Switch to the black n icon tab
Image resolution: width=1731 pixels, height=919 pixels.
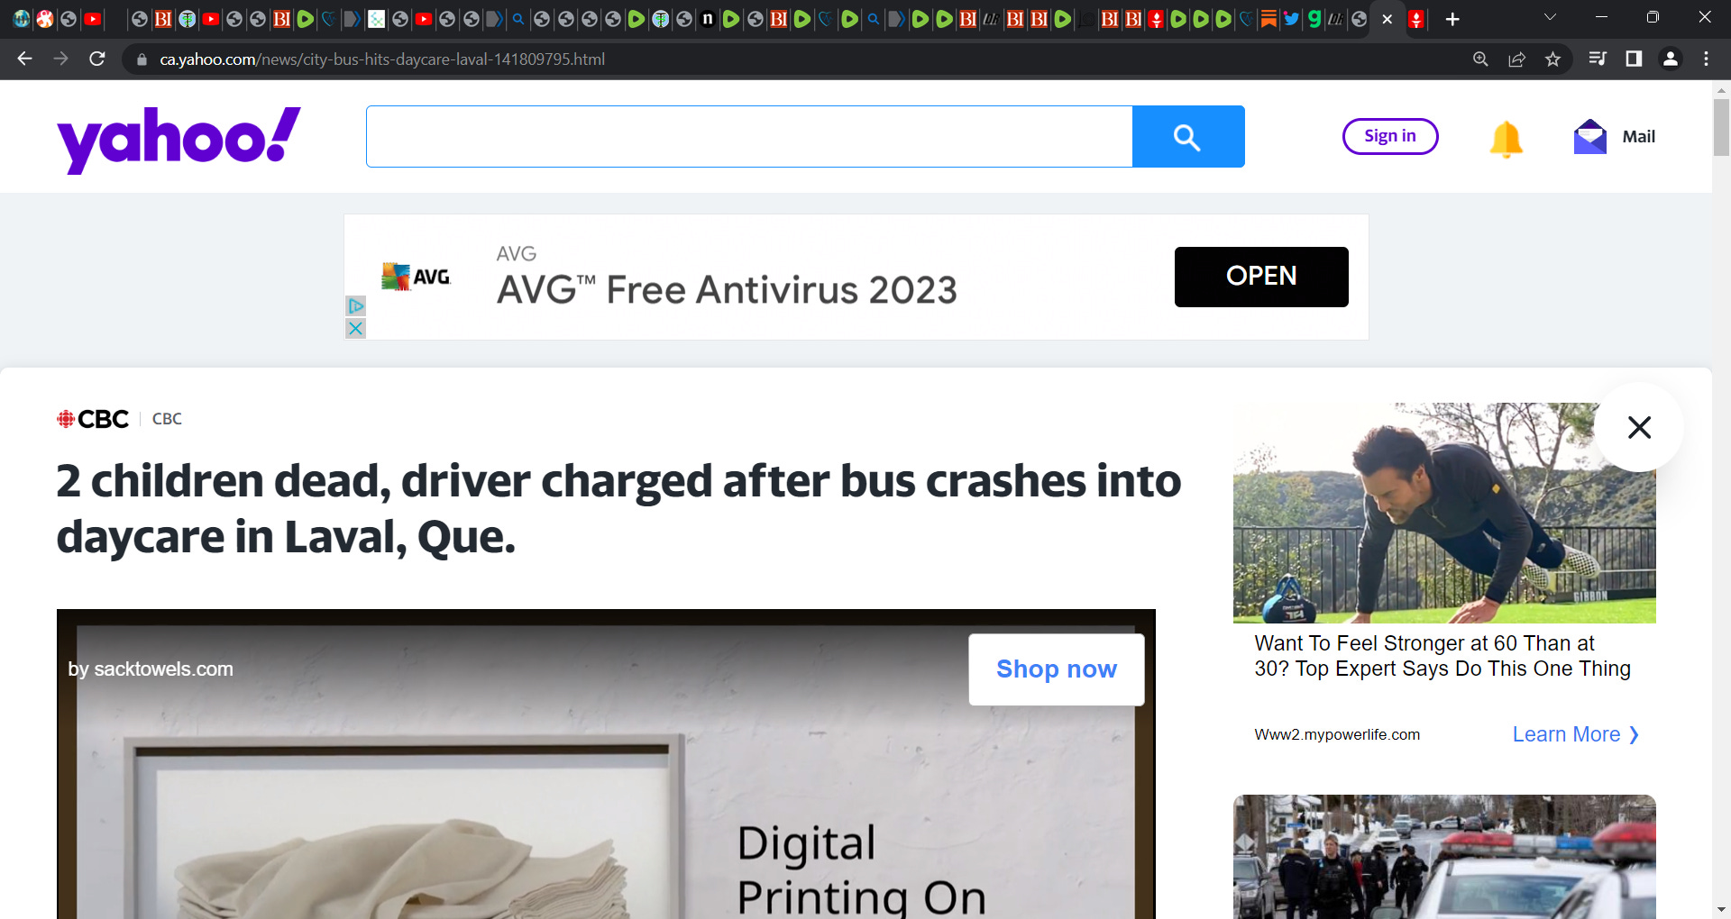pyautogui.click(x=708, y=19)
